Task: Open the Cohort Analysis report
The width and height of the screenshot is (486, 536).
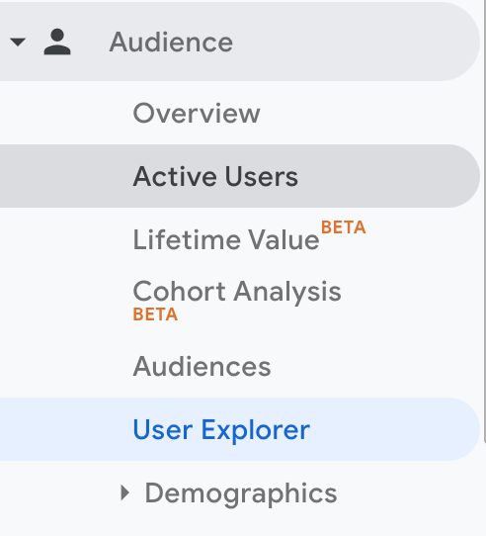Action: point(237,292)
